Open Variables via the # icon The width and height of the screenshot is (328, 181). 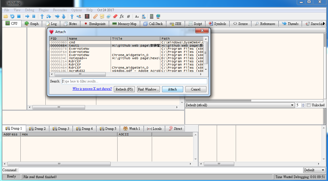pos(128,16)
